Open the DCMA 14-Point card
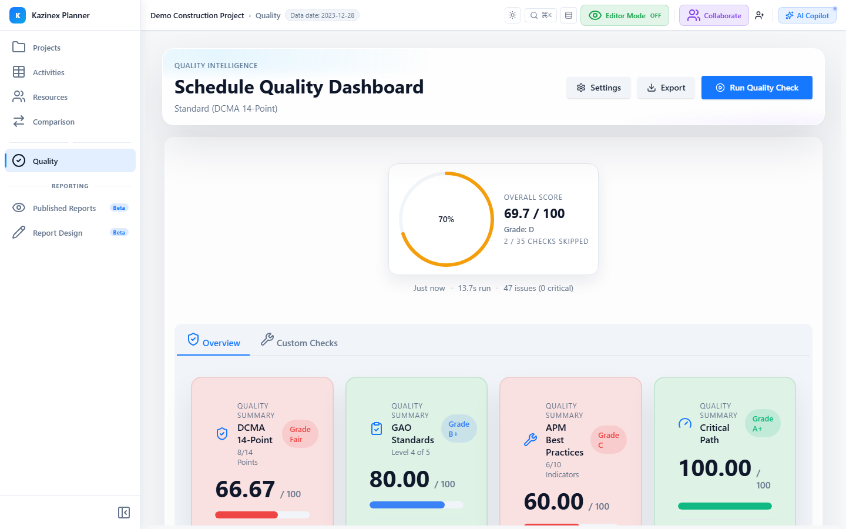846x529 pixels. click(262, 451)
